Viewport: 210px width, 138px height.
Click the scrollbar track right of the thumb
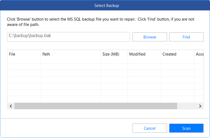point(187,106)
